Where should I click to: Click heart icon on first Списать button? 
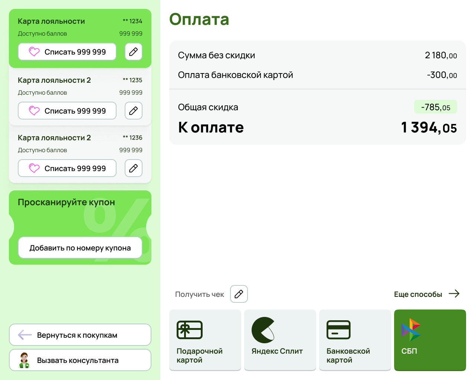point(34,52)
